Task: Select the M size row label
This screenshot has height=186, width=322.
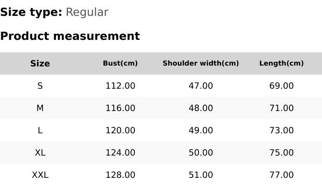Action: coord(40,108)
